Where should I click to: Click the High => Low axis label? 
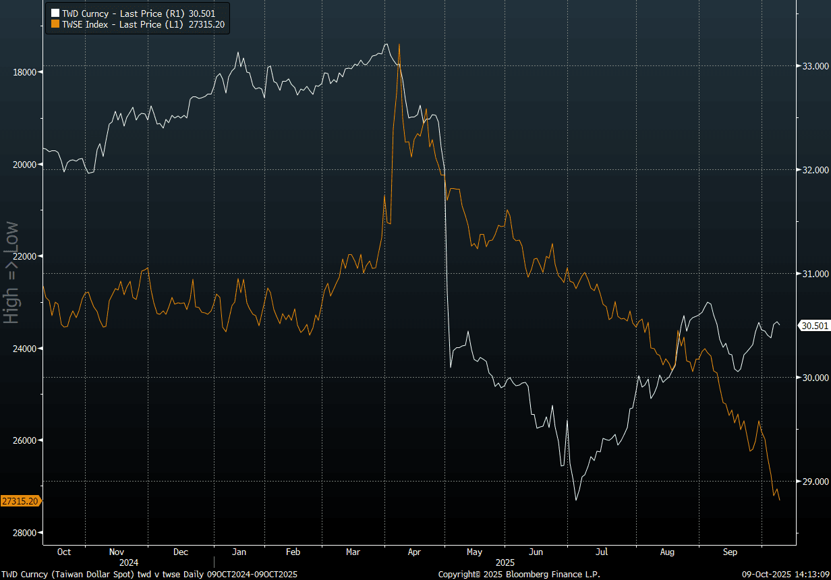11,272
